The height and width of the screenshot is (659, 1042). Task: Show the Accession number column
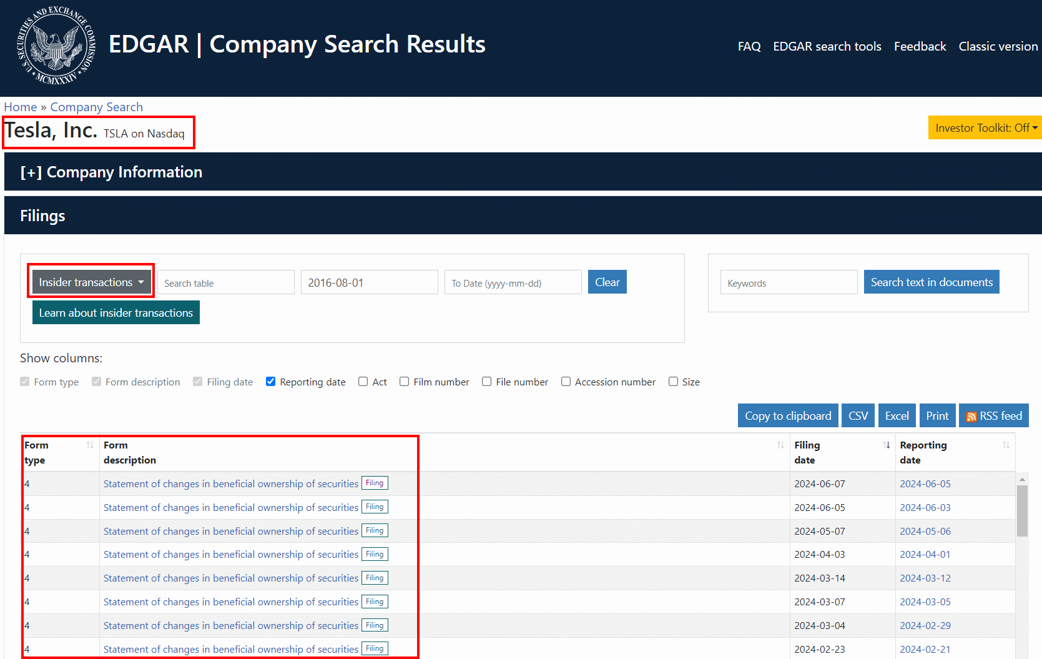(566, 381)
